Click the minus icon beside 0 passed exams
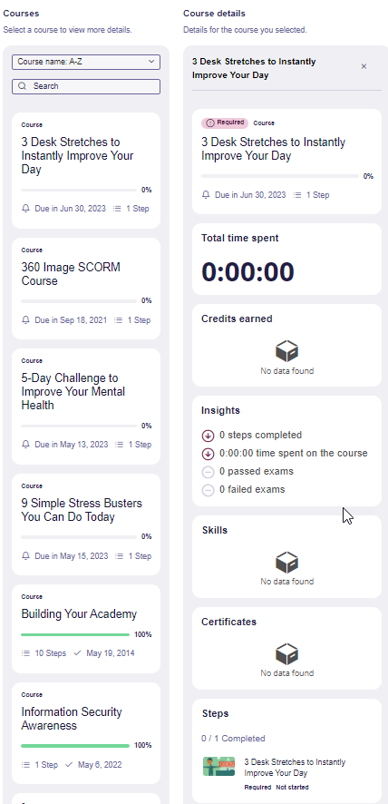The image size is (388, 804). [x=208, y=472]
